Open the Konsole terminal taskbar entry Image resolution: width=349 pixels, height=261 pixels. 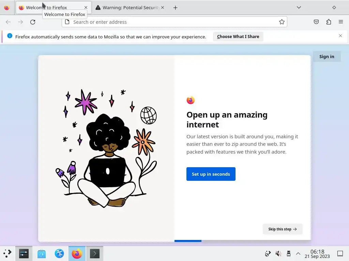(x=95, y=254)
